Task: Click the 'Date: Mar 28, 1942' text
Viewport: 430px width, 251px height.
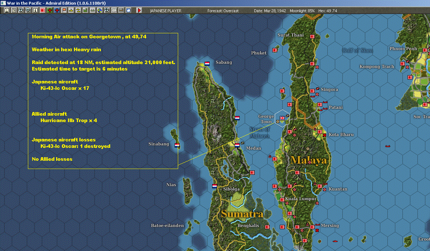Action: click(270, 11)
